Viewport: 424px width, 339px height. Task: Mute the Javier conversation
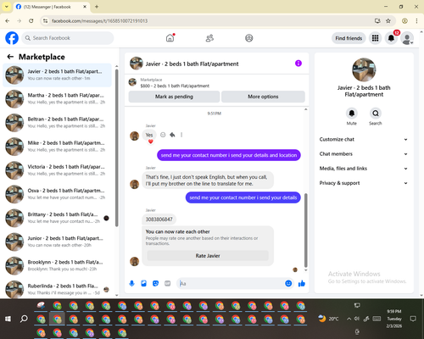(x=352, y=114)
